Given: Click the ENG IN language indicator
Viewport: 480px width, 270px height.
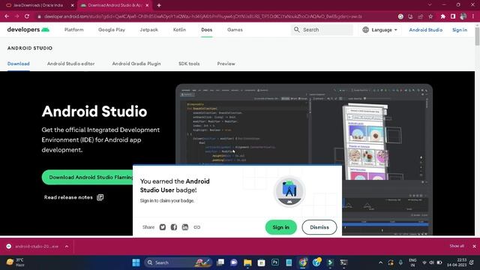Looking at the screenshot, I should pyautogui.click(x=412, y=262).
